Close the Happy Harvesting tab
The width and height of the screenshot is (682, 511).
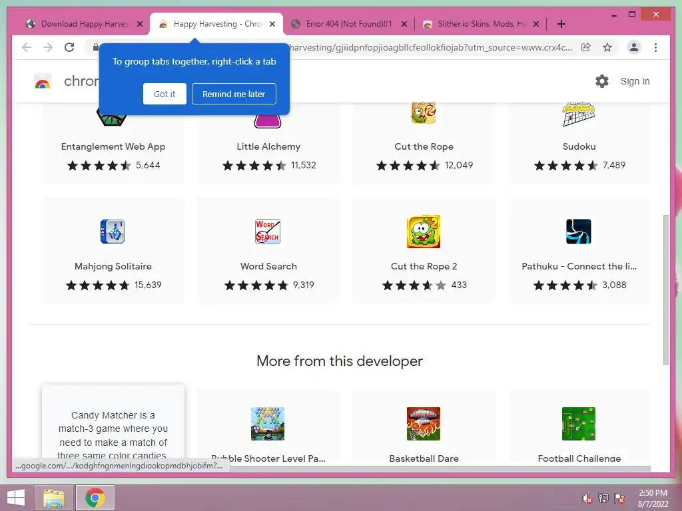[272, 24]
